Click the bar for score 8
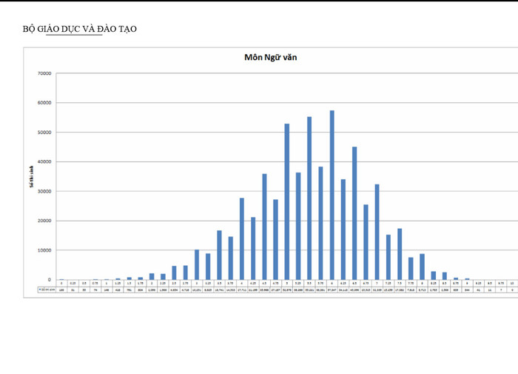This screenshot has height=374, width=518. coord(422,267)
